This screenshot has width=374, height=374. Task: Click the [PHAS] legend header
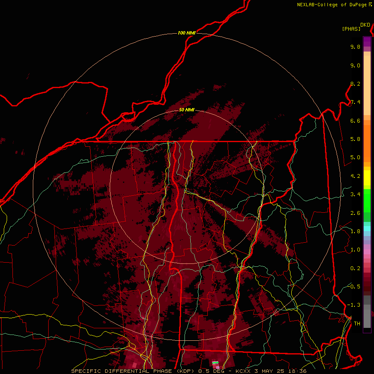351,29
